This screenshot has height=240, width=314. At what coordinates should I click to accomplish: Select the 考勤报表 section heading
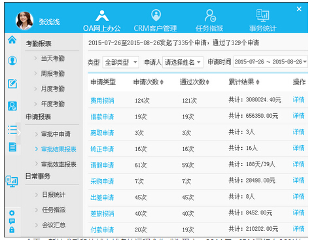point(39,44)
